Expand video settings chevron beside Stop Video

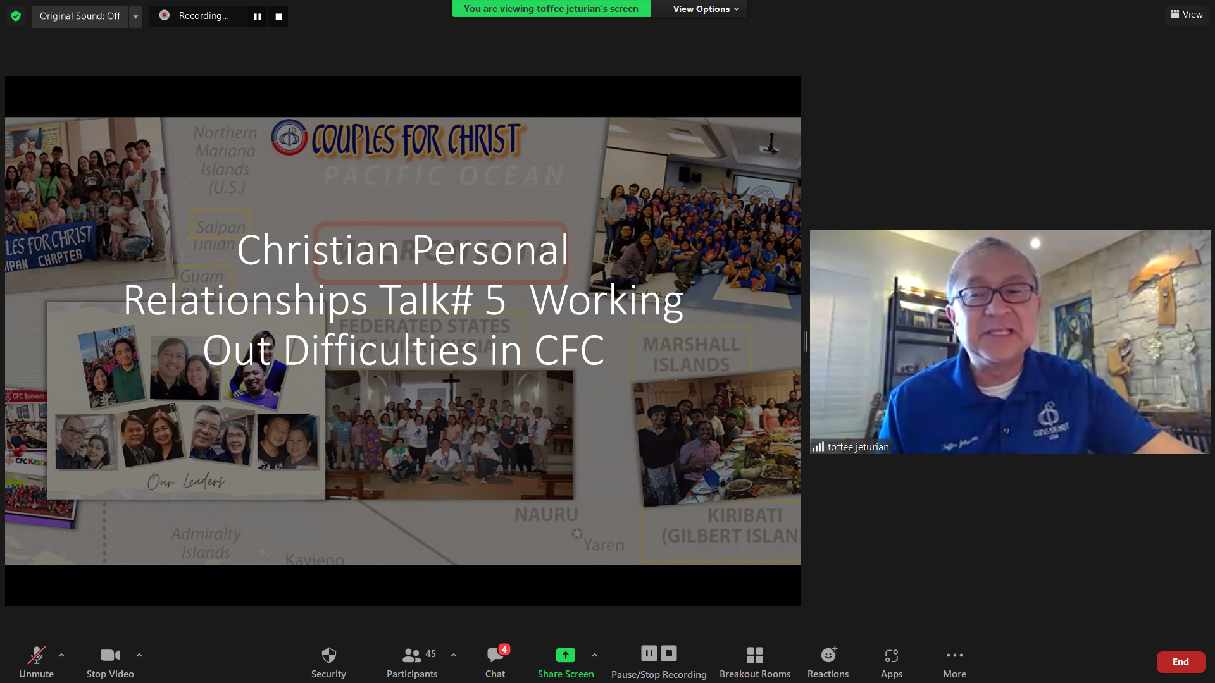click(x=139, y=655)
